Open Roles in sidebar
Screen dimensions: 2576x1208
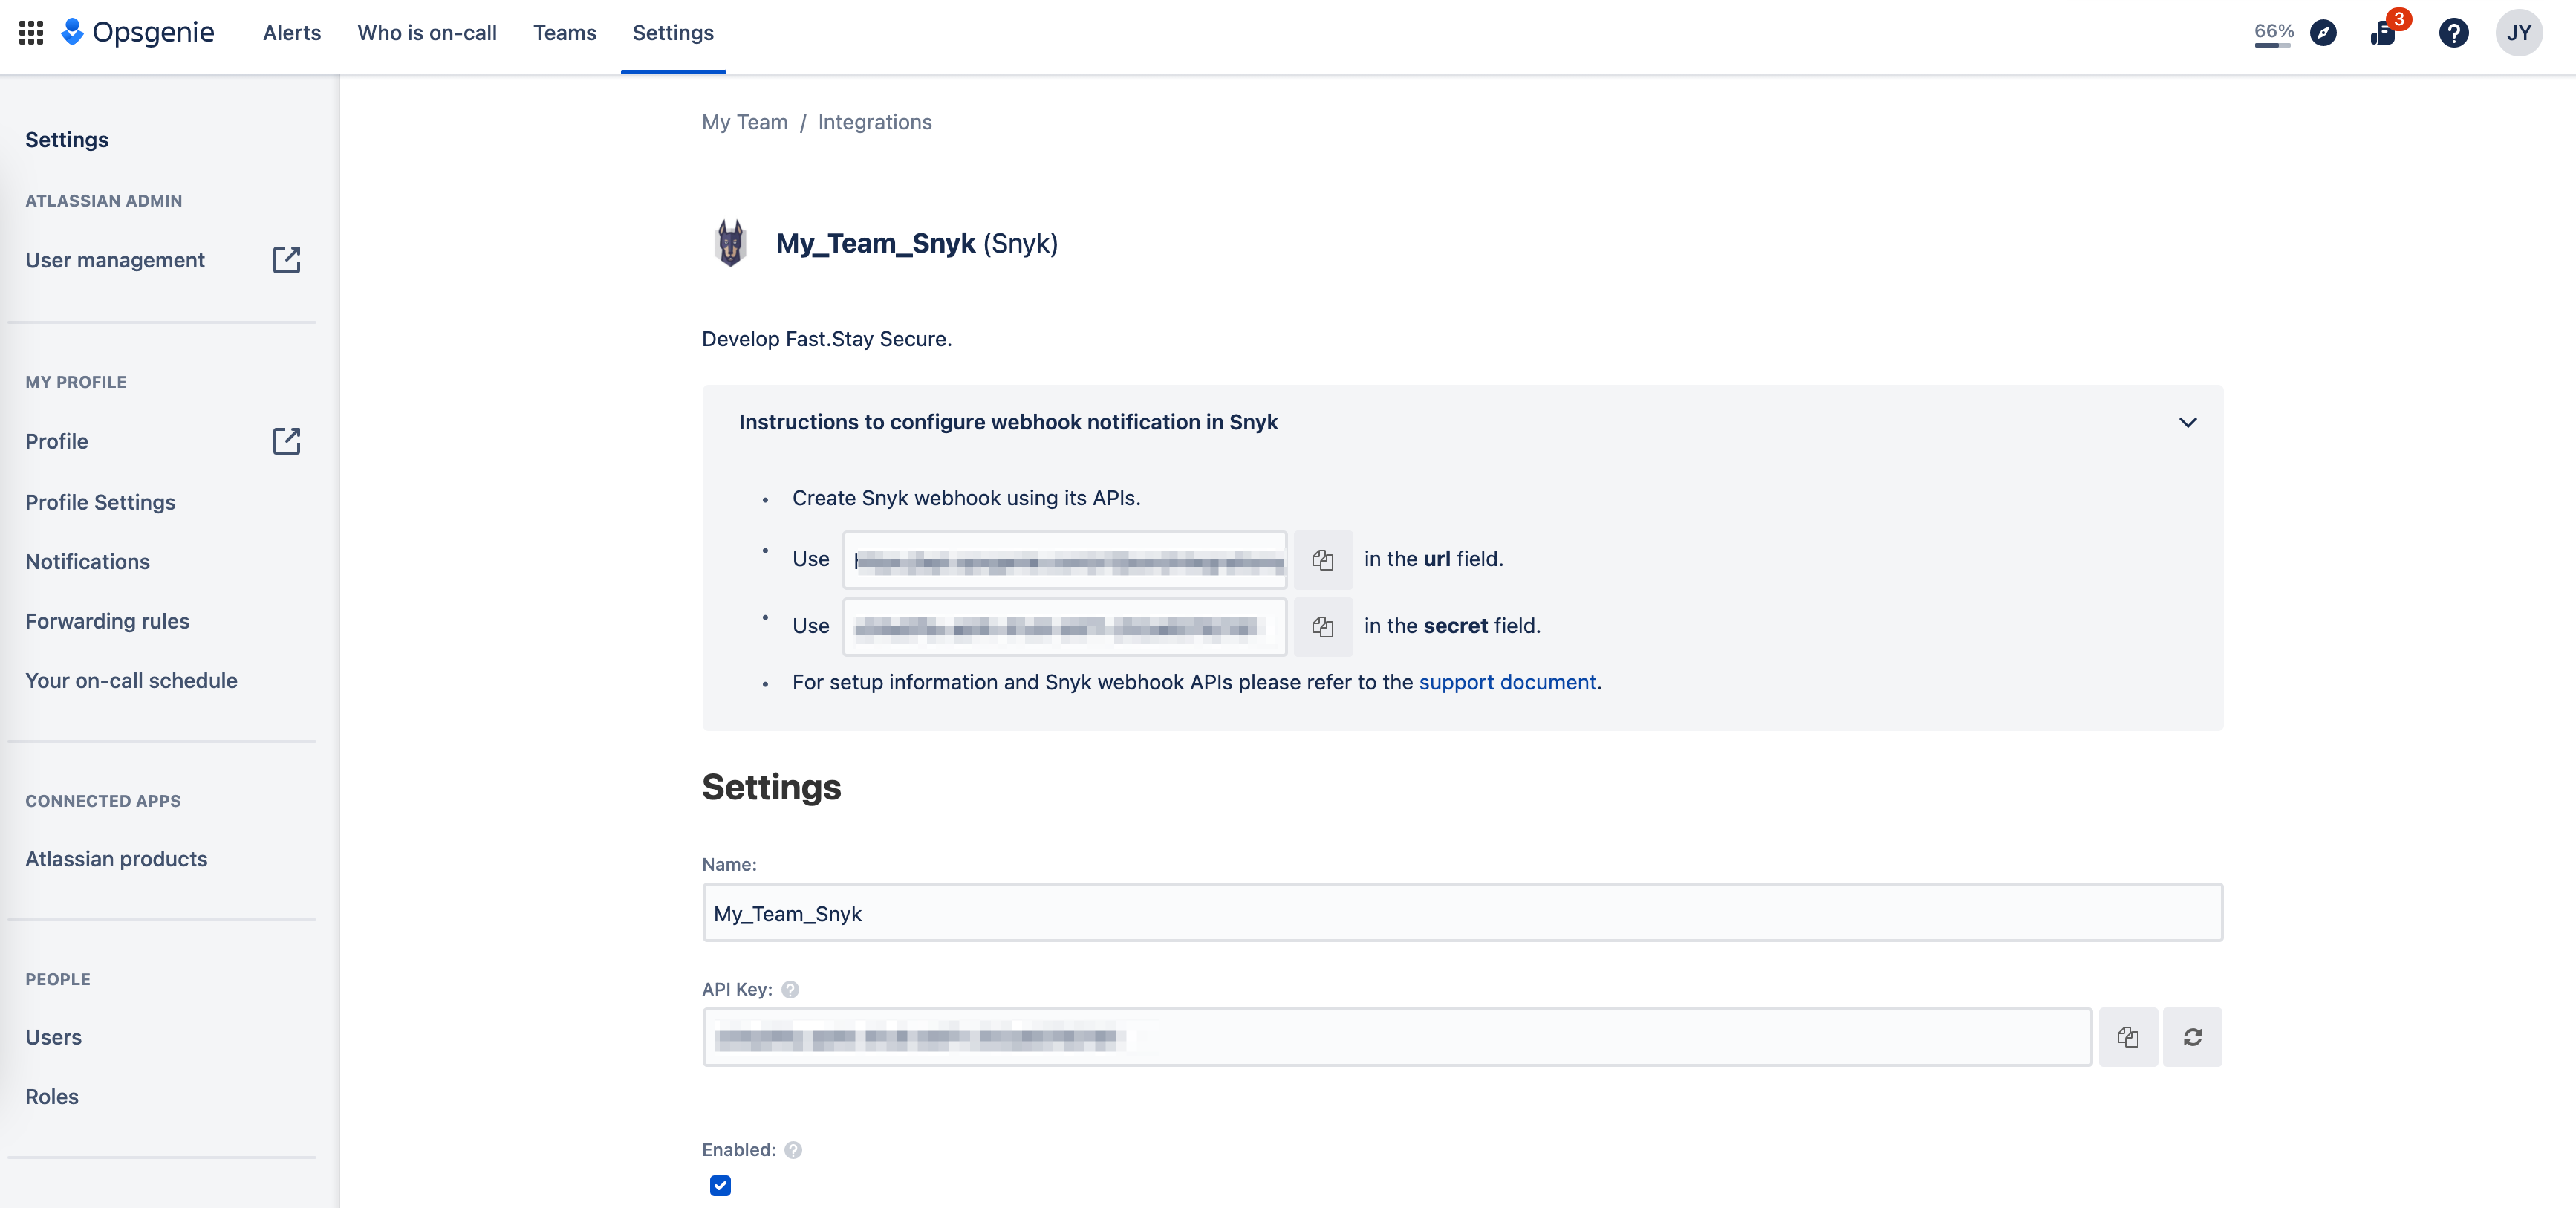pos(52,1096)
